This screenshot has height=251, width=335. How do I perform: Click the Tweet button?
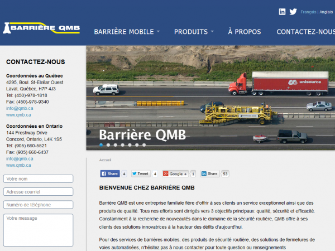[x=141, y=173]
